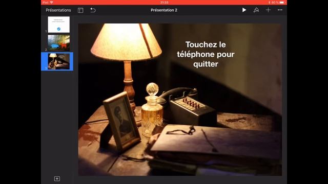Select slide 2 forest thumbnail

click(x=59, y=43)
